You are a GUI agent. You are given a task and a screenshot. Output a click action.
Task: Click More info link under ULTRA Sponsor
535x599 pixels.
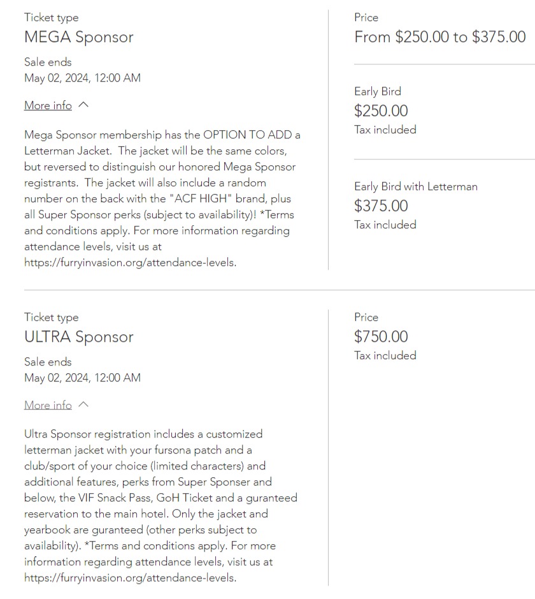(48, 406)
